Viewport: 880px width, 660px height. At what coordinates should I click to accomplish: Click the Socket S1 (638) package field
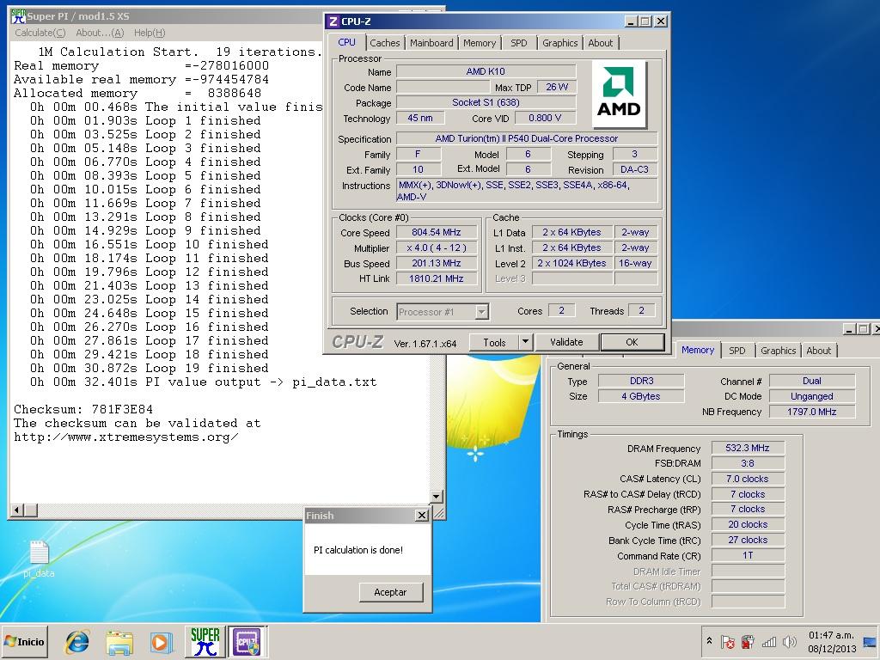(x=486, y=102)
